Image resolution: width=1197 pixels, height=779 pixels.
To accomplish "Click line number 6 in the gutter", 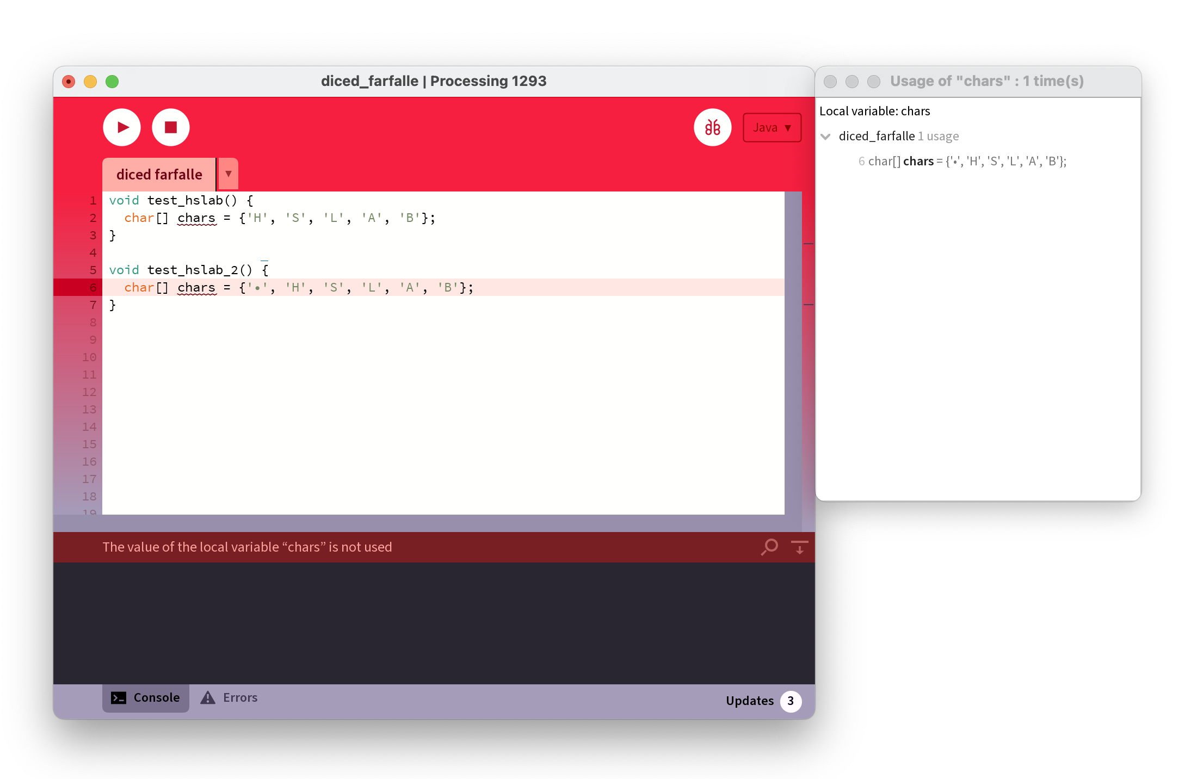I will point(93,287).
